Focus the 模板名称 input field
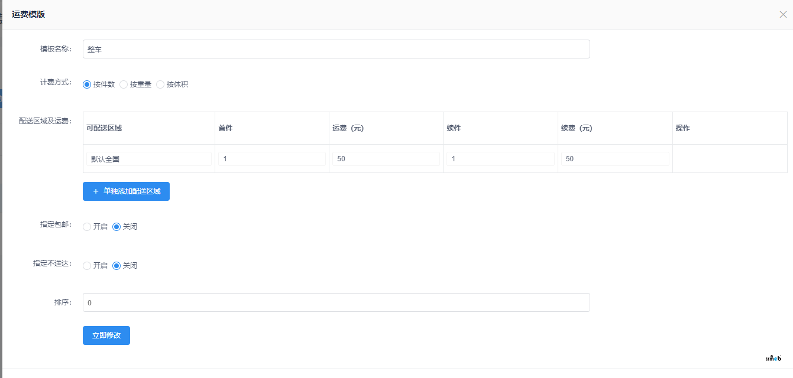Viewport: 793px width, 378px height. pyautogui.click(x=336, y=50)
